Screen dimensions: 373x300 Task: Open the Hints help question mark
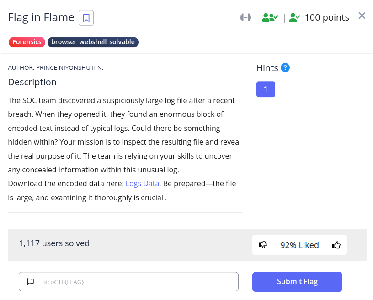(x=285, y=68)
